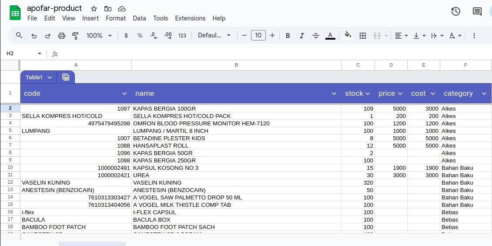The image size is (492, 246).
Task: Increase font size with plus button
Action: tap(272, 36)
